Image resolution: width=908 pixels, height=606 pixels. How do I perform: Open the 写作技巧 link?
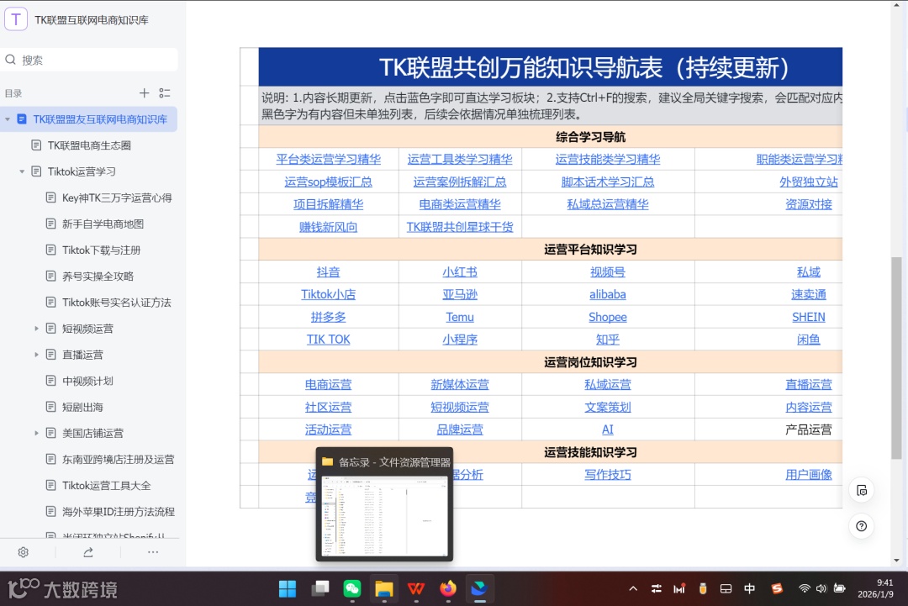[x=608, y=475]
